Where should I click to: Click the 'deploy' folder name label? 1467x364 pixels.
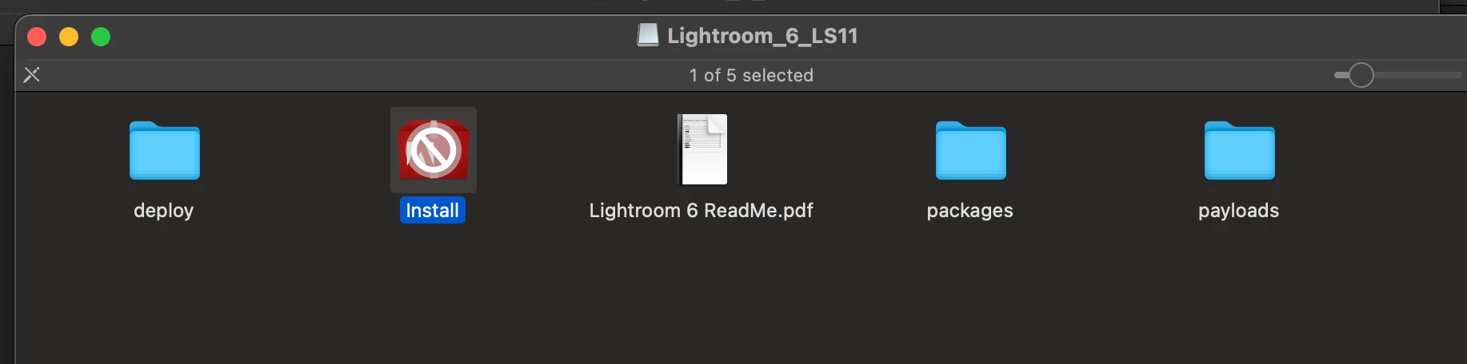click(164, 211)
